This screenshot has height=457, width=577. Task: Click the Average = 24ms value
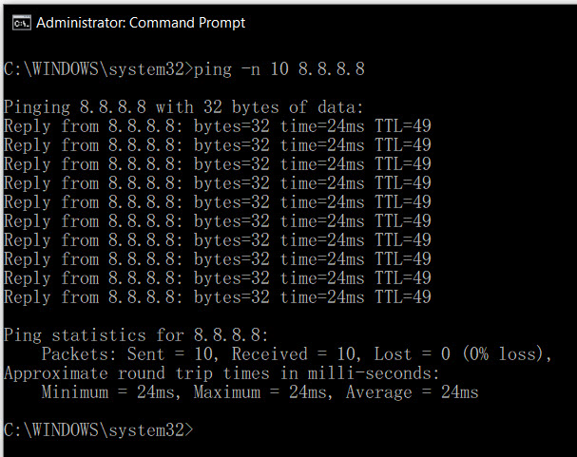(413, 392)
